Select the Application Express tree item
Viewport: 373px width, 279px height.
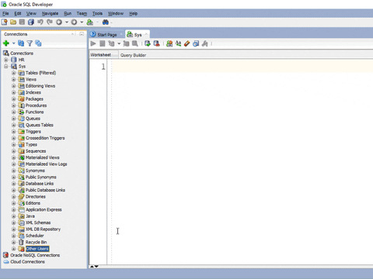tap(44, 209)
